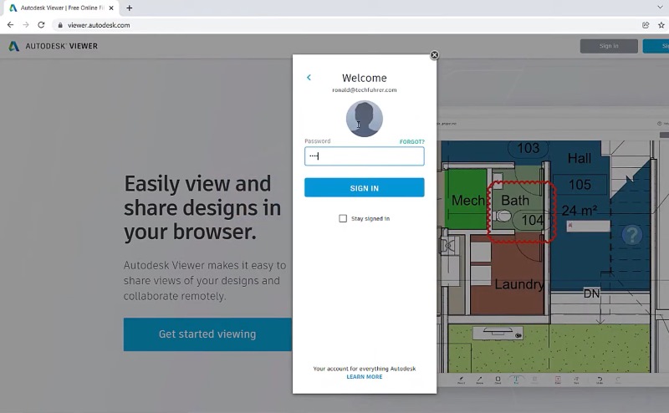Image resolution: width=669 pixels, height=413 pixels.
Task: Click the 'Your account for everything Autodesk' text
Action: (x=365, y=369)
